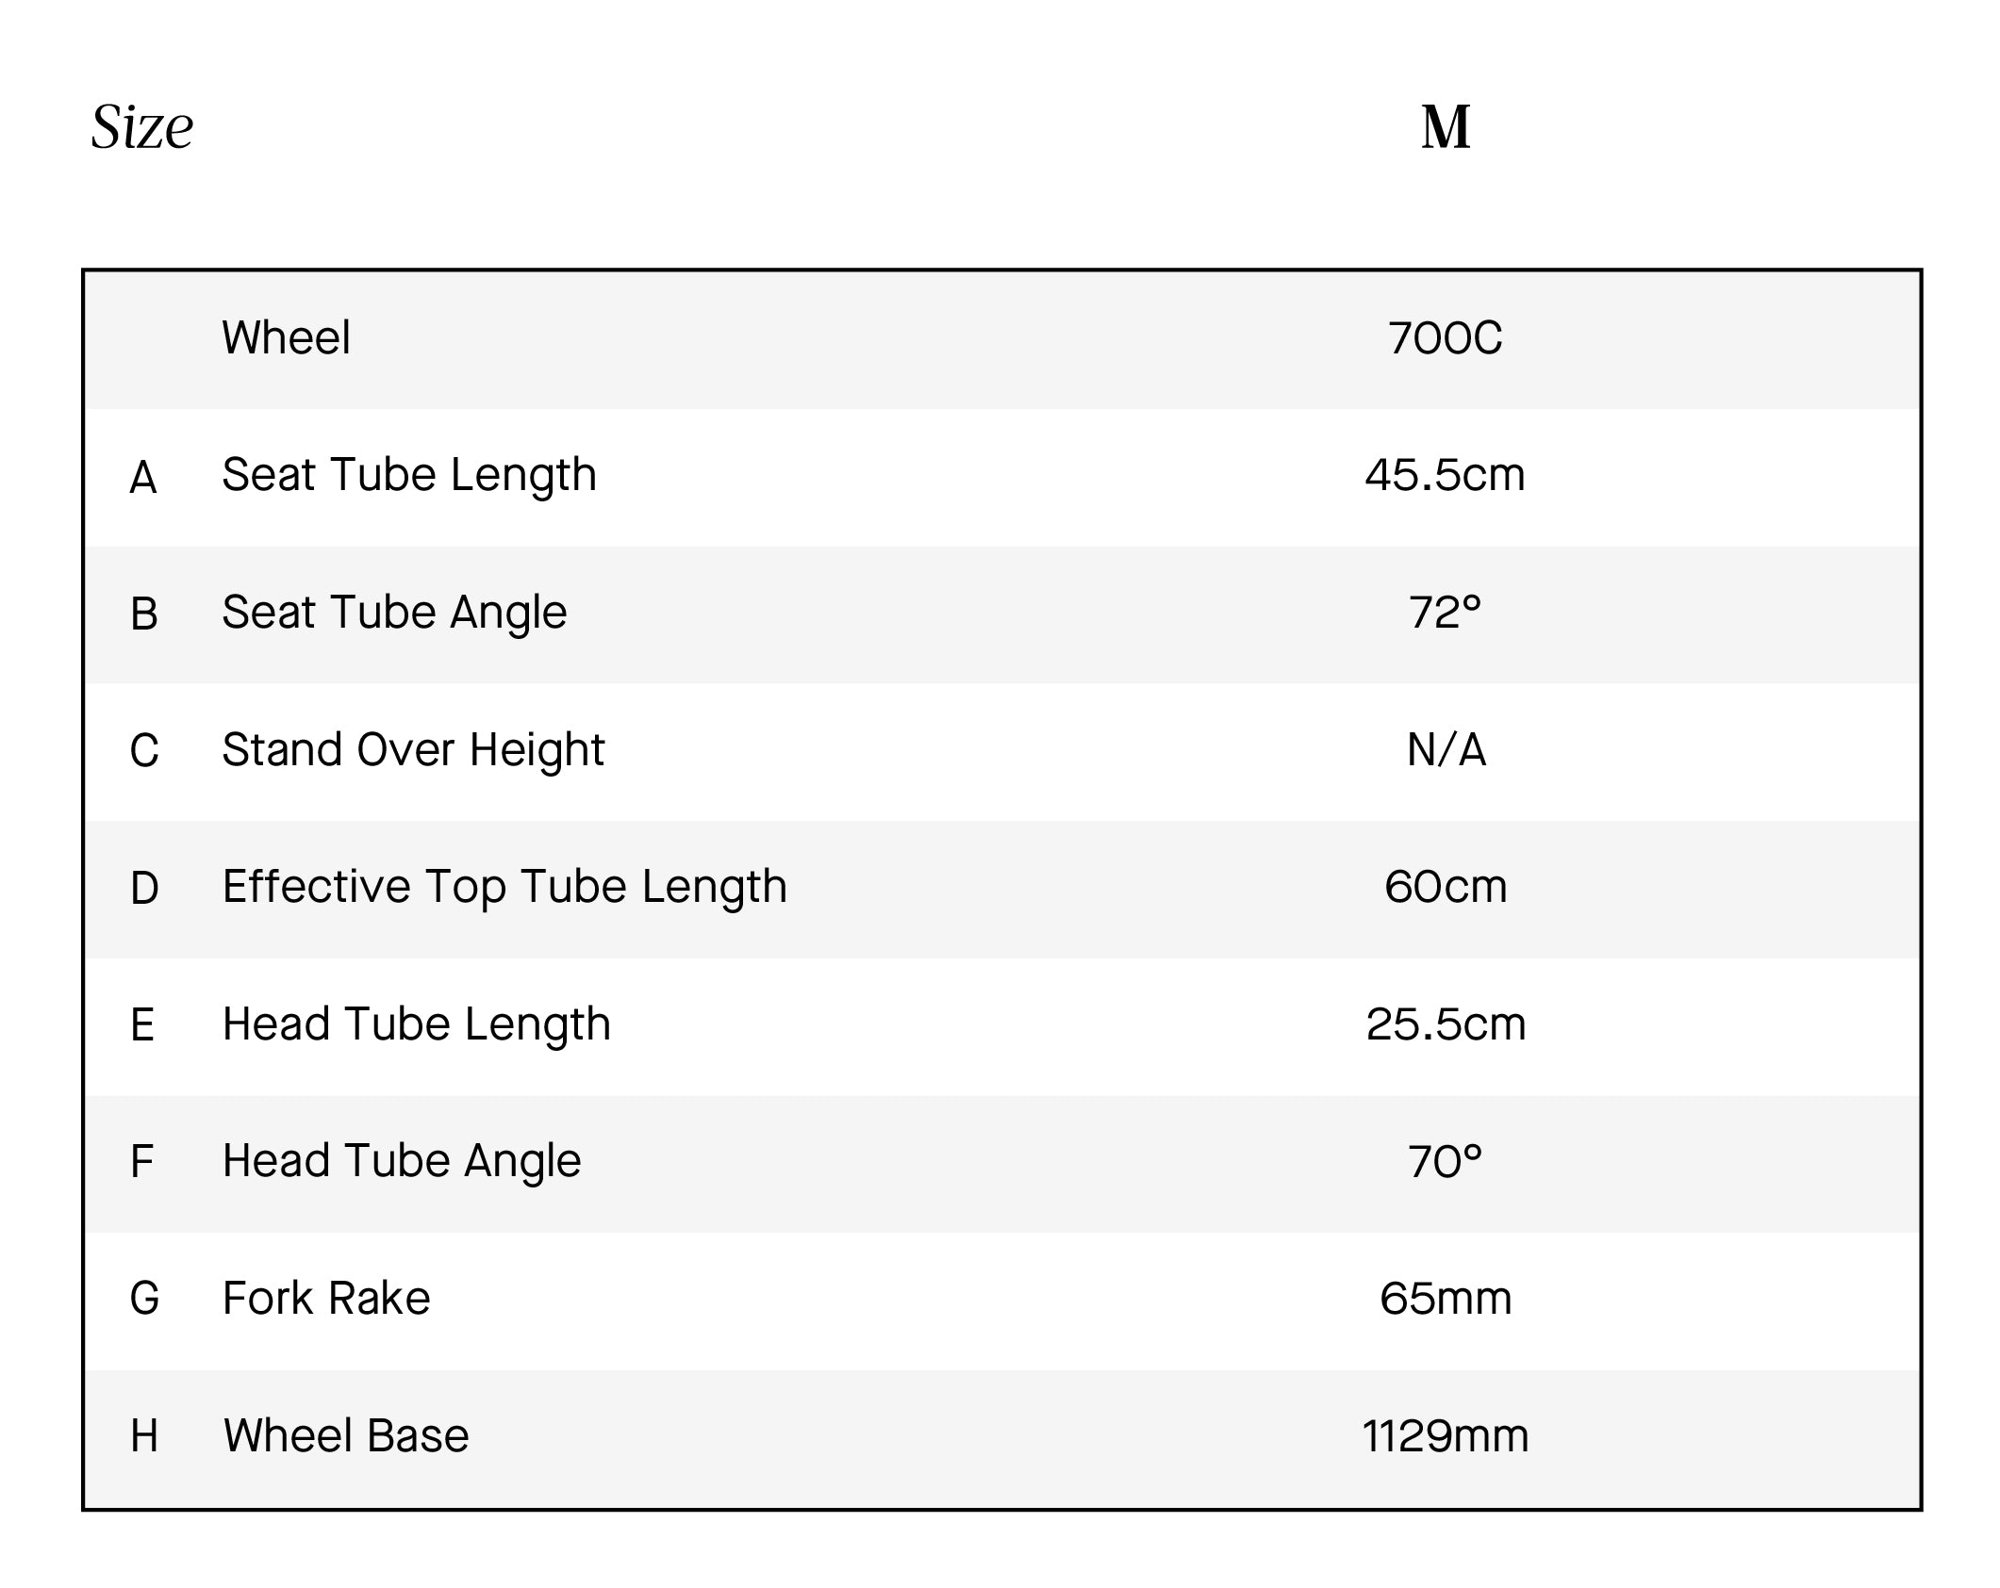Click the 1129mm wheel base value
This screenshot has width=2000, height=1588.
pos(1446,1436)
